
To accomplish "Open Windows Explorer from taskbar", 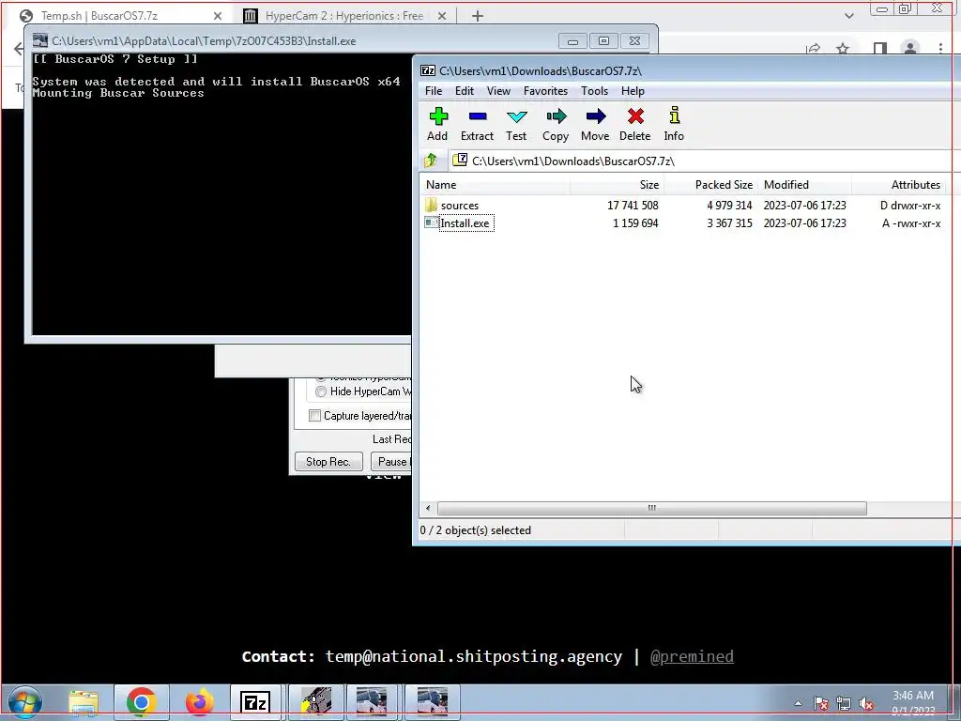I will [84, 702].
